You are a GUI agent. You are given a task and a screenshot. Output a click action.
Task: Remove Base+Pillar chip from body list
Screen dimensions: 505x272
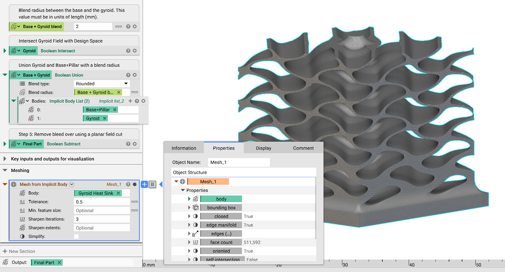tap(115, 110)
